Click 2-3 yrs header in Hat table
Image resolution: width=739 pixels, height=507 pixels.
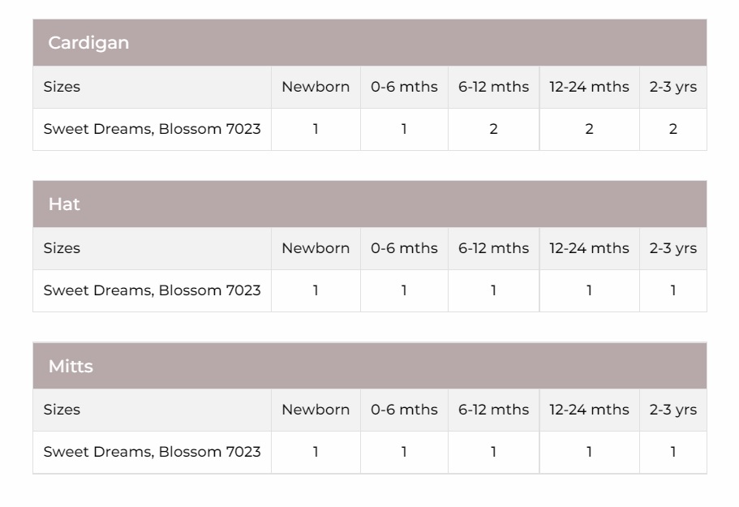(x=673, y=248)
